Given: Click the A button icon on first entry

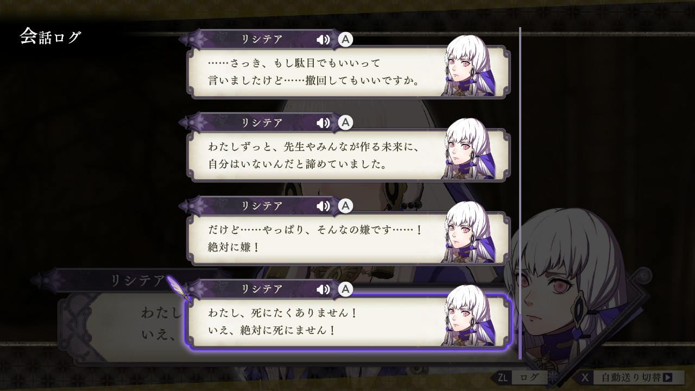Looking at the screenshot, I should point(345,40).
